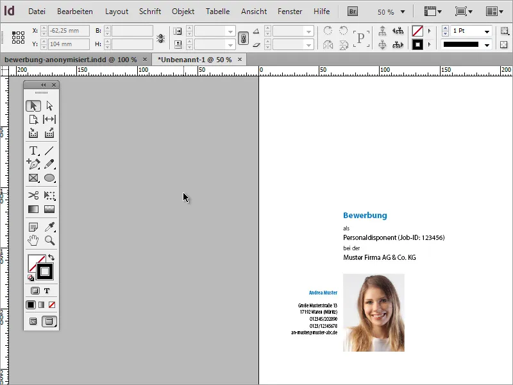The image size is (513, 385).
Task: Click the fill swatch in control bar
Action: (x=417, y=31)
